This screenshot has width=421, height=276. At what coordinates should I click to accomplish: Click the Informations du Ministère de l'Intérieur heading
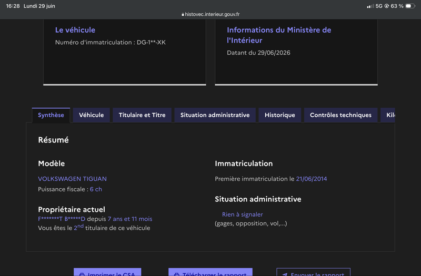point(279,35)
